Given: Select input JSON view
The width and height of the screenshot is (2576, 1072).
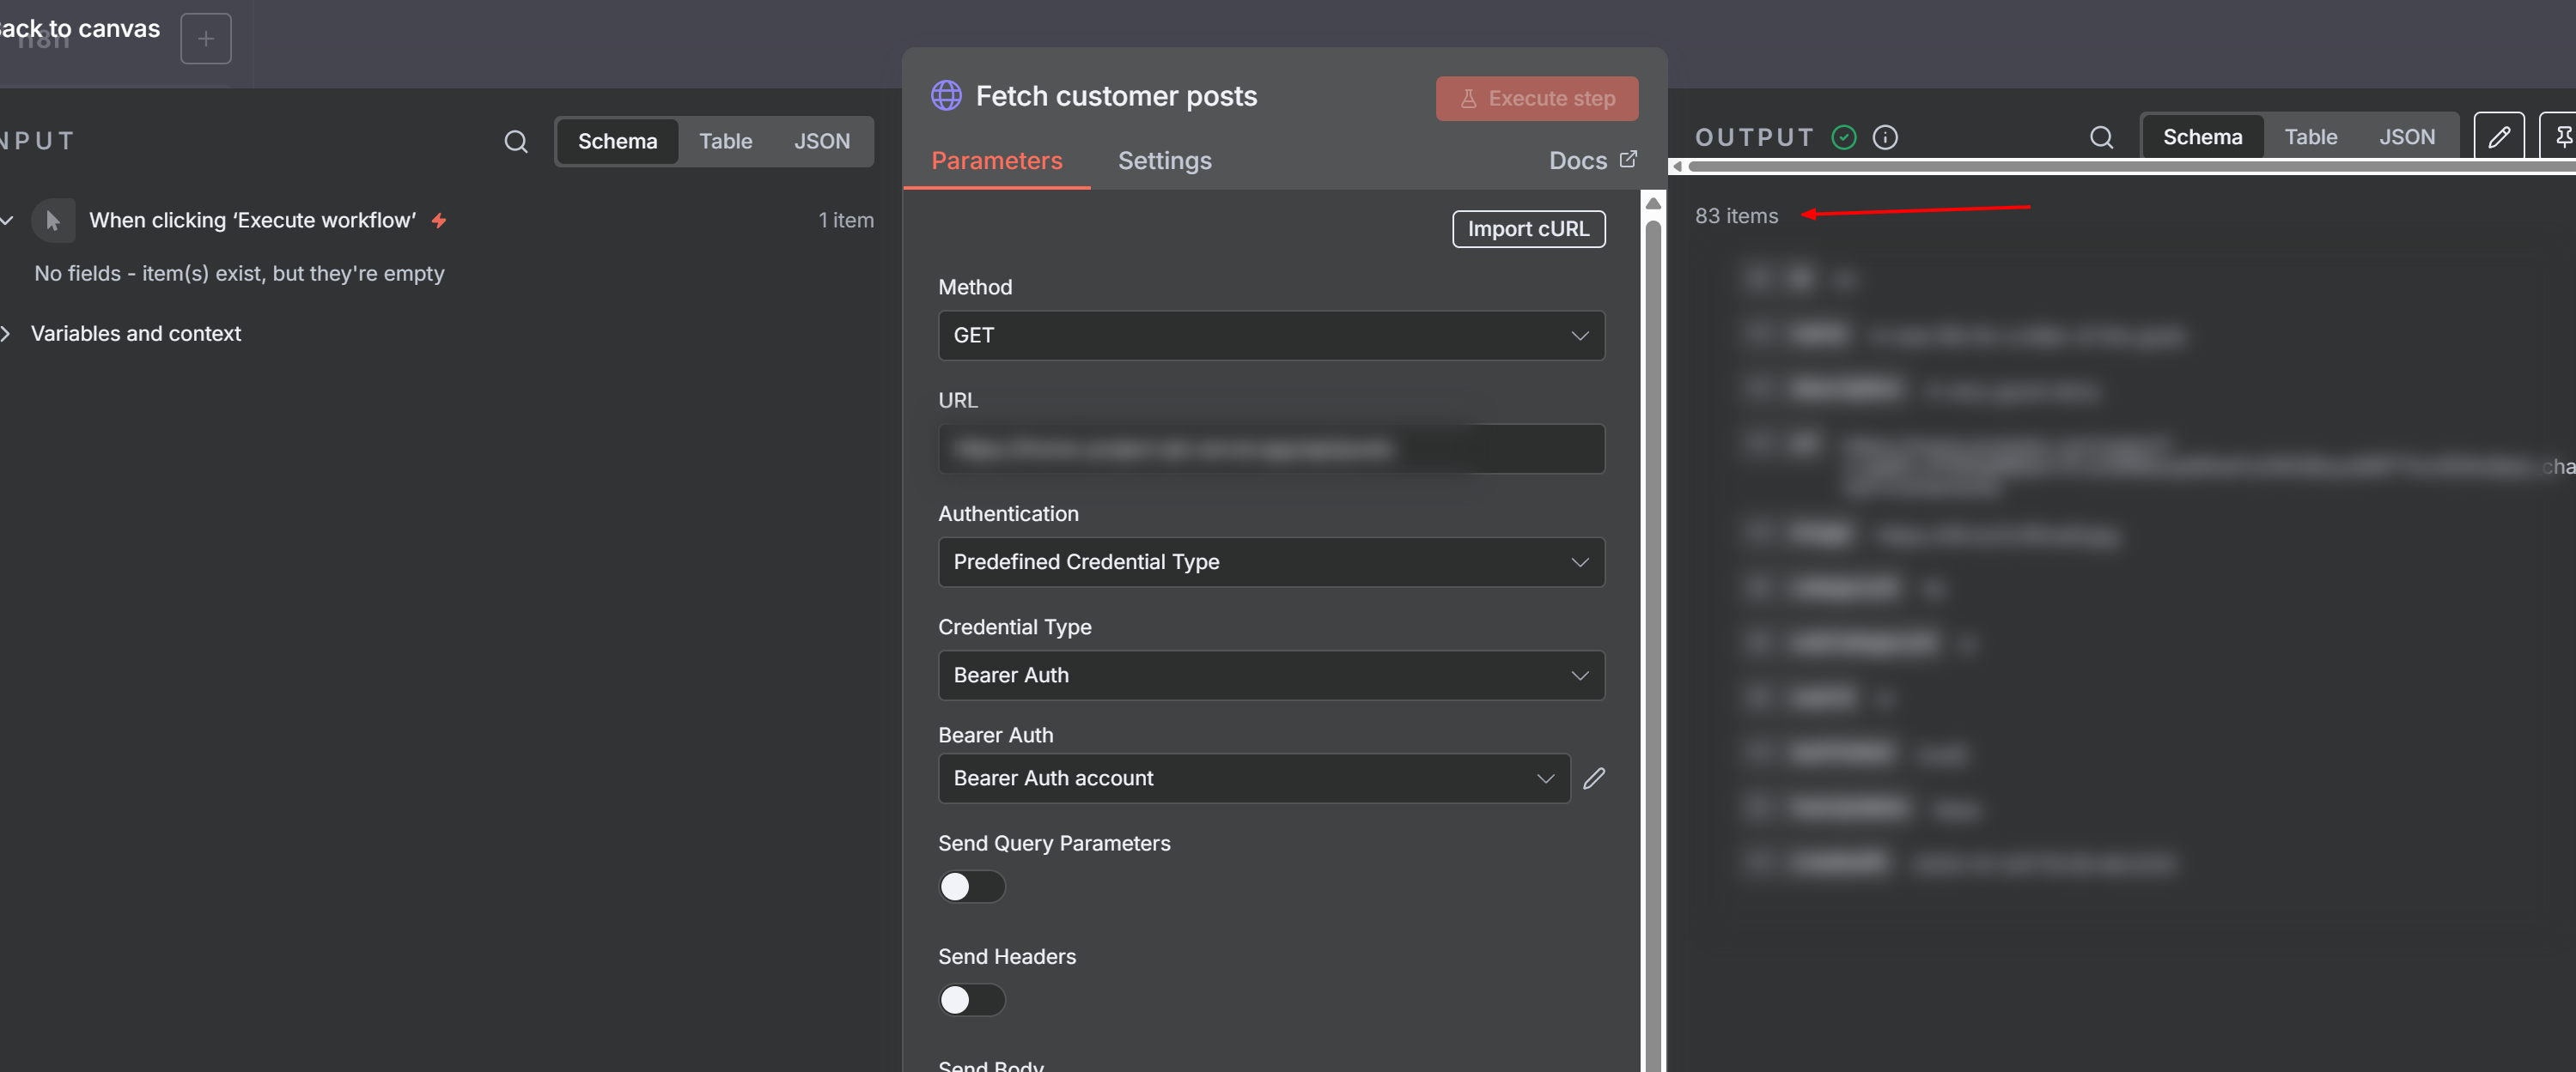Looking at the screenshot, I should (x=821, y=142).
